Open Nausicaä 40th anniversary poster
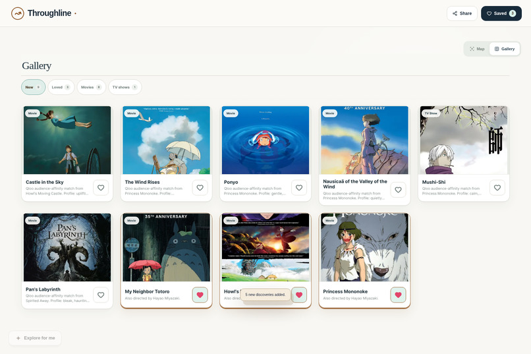The width and height of the screenshot is (531, 354). click(364, 140)
